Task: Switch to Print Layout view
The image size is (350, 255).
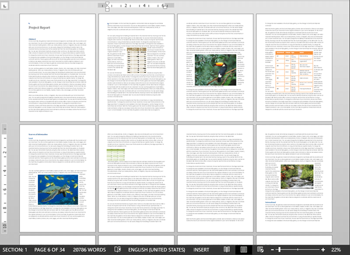Action: pos(244,249)
